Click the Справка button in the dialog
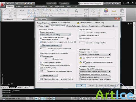 tap(113, 86)
